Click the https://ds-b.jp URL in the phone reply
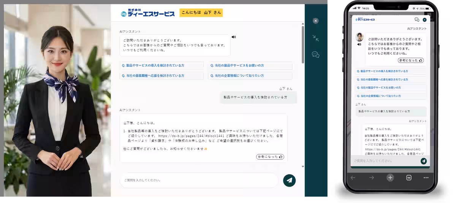The width and height of the screenshot is (456, 203). click(x=393, y=149)
